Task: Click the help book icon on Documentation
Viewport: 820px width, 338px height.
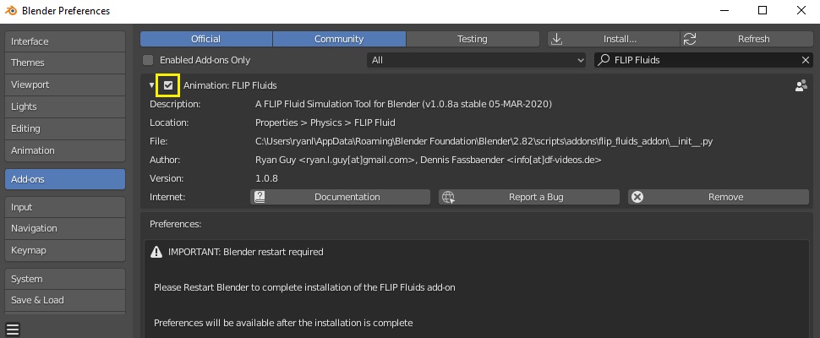Action: pyautogui.click(x=260, y=197)
